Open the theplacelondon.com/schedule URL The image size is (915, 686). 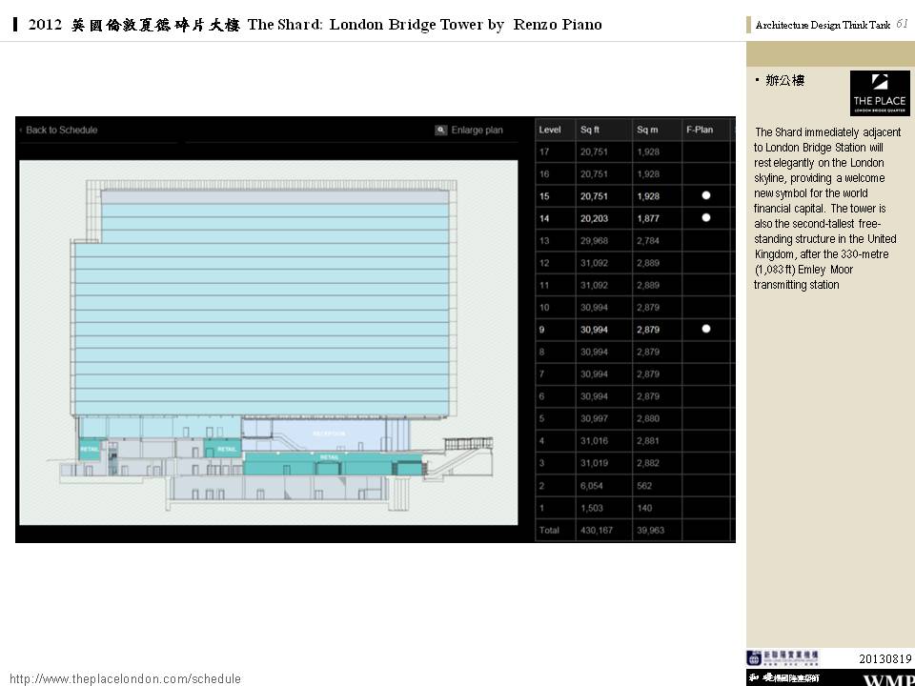pyautogui.click(x=125, y=679)
